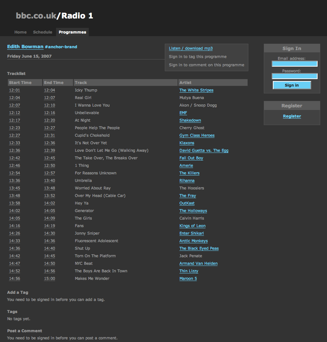Click the David Guetta vs. The Egg link
Screen dimensions: 327x342
pyautogui.click(x=204, y=150)
